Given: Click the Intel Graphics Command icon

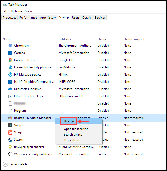Looking at the screenshot, I should [x=10, y=82].
